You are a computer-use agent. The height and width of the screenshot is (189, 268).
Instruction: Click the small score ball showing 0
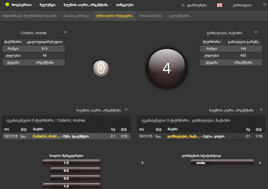pos(101,69)
